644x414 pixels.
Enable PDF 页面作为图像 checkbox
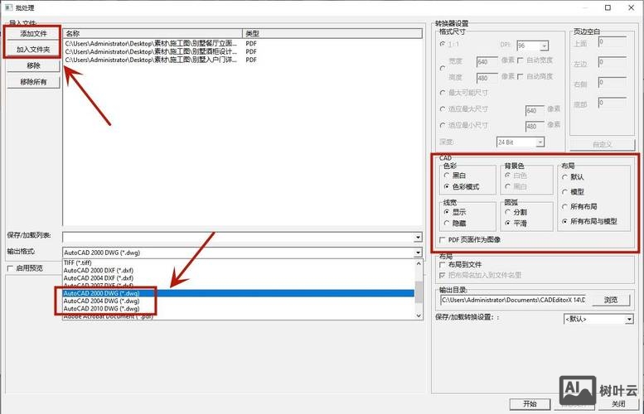(442, 240)
